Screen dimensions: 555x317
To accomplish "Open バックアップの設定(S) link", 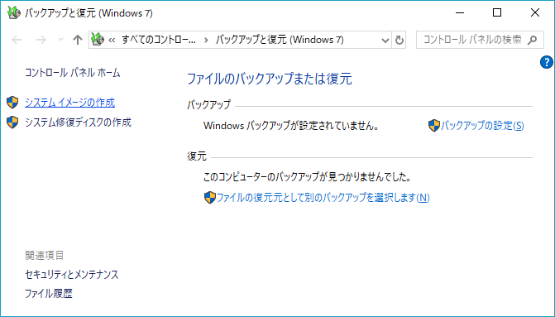I will pos(482,125).
